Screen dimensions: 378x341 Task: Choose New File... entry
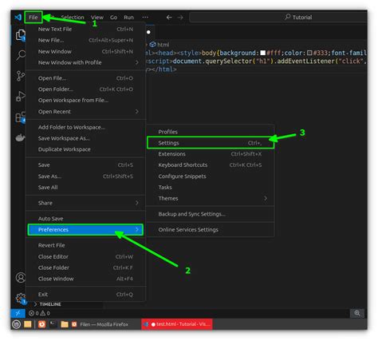click(85, 40)
